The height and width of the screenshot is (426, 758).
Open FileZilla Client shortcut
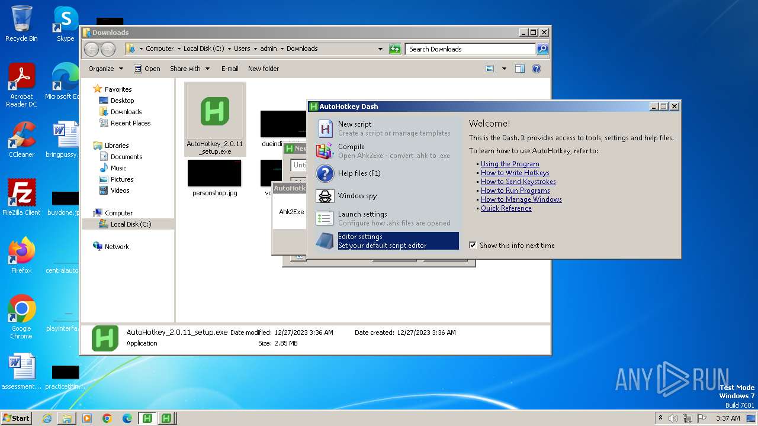[21, 197]
